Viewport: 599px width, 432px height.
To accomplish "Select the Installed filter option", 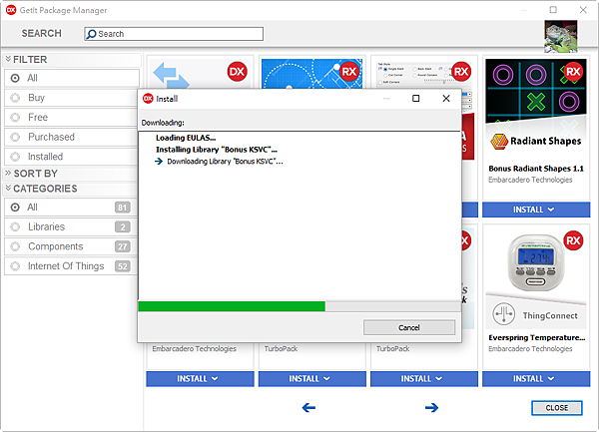I will [x=72, y=157].
